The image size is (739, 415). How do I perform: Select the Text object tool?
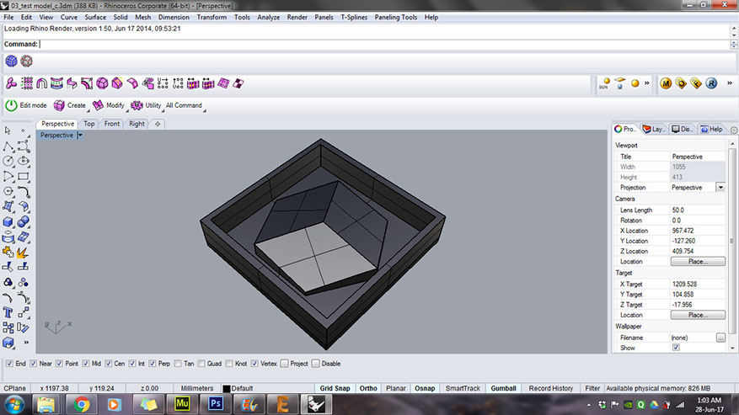pos(8,313)
